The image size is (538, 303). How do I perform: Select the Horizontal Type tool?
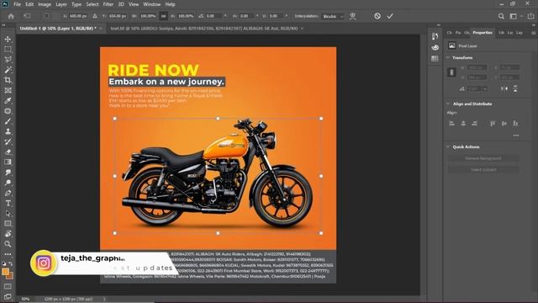coord(8,203)
